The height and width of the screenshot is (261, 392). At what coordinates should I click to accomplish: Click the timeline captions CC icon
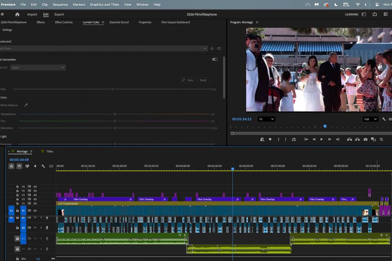(51, 166)
